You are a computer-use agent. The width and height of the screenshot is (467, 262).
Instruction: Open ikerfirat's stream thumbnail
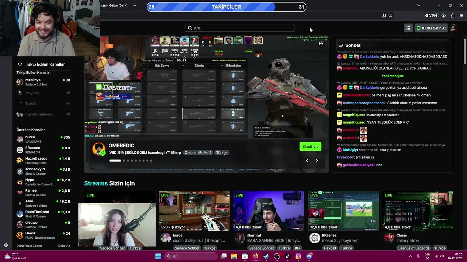(269, 211)
